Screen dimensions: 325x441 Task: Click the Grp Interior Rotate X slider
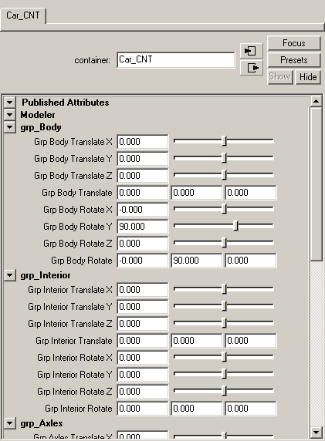(224, 357)
